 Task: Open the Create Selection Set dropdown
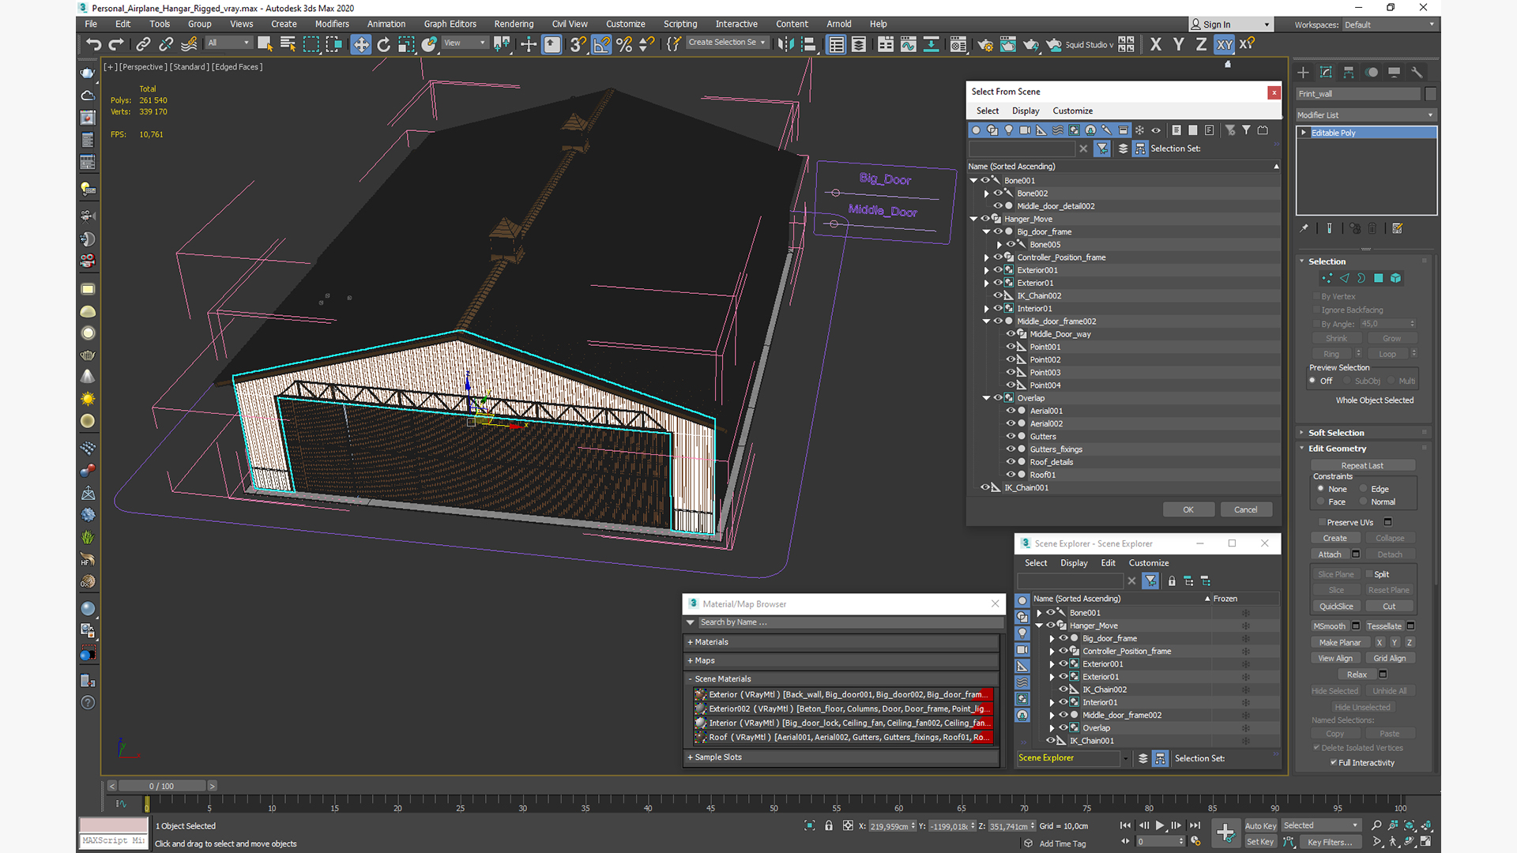click(x=726, y=43)
